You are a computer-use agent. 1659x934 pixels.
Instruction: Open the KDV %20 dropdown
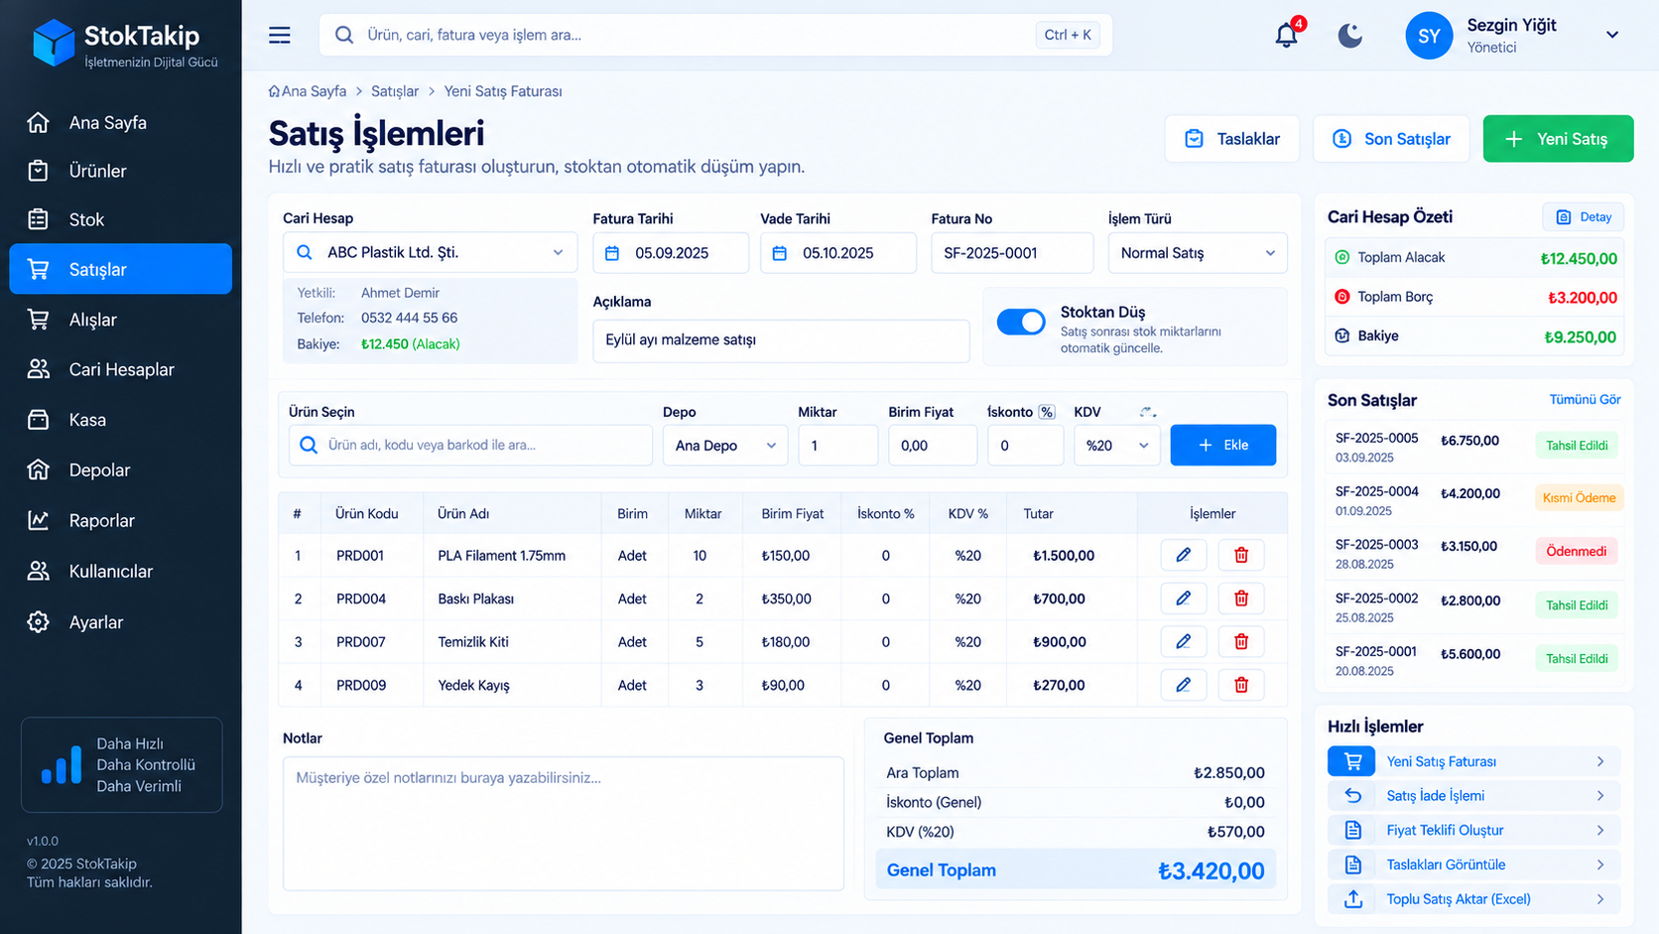[x=1116, y=446]
